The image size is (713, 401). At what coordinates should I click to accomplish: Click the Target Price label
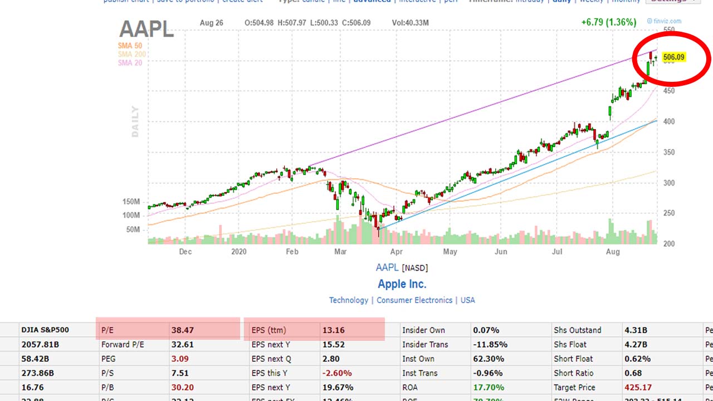(x=574, y=388)
